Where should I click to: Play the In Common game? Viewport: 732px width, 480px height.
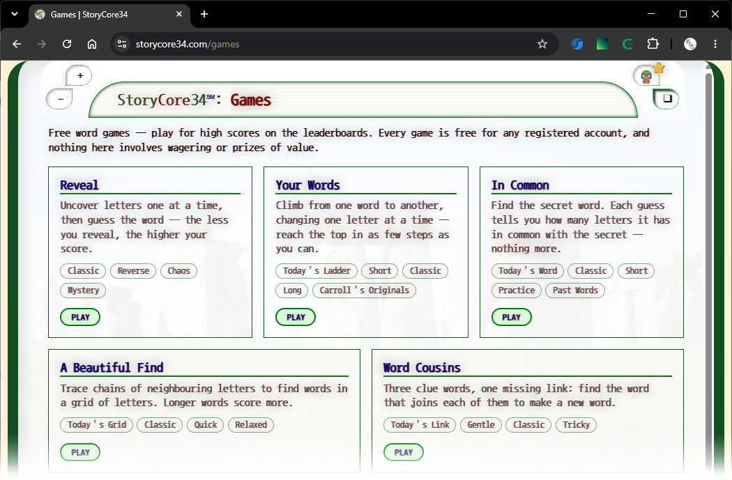point(511,317)
